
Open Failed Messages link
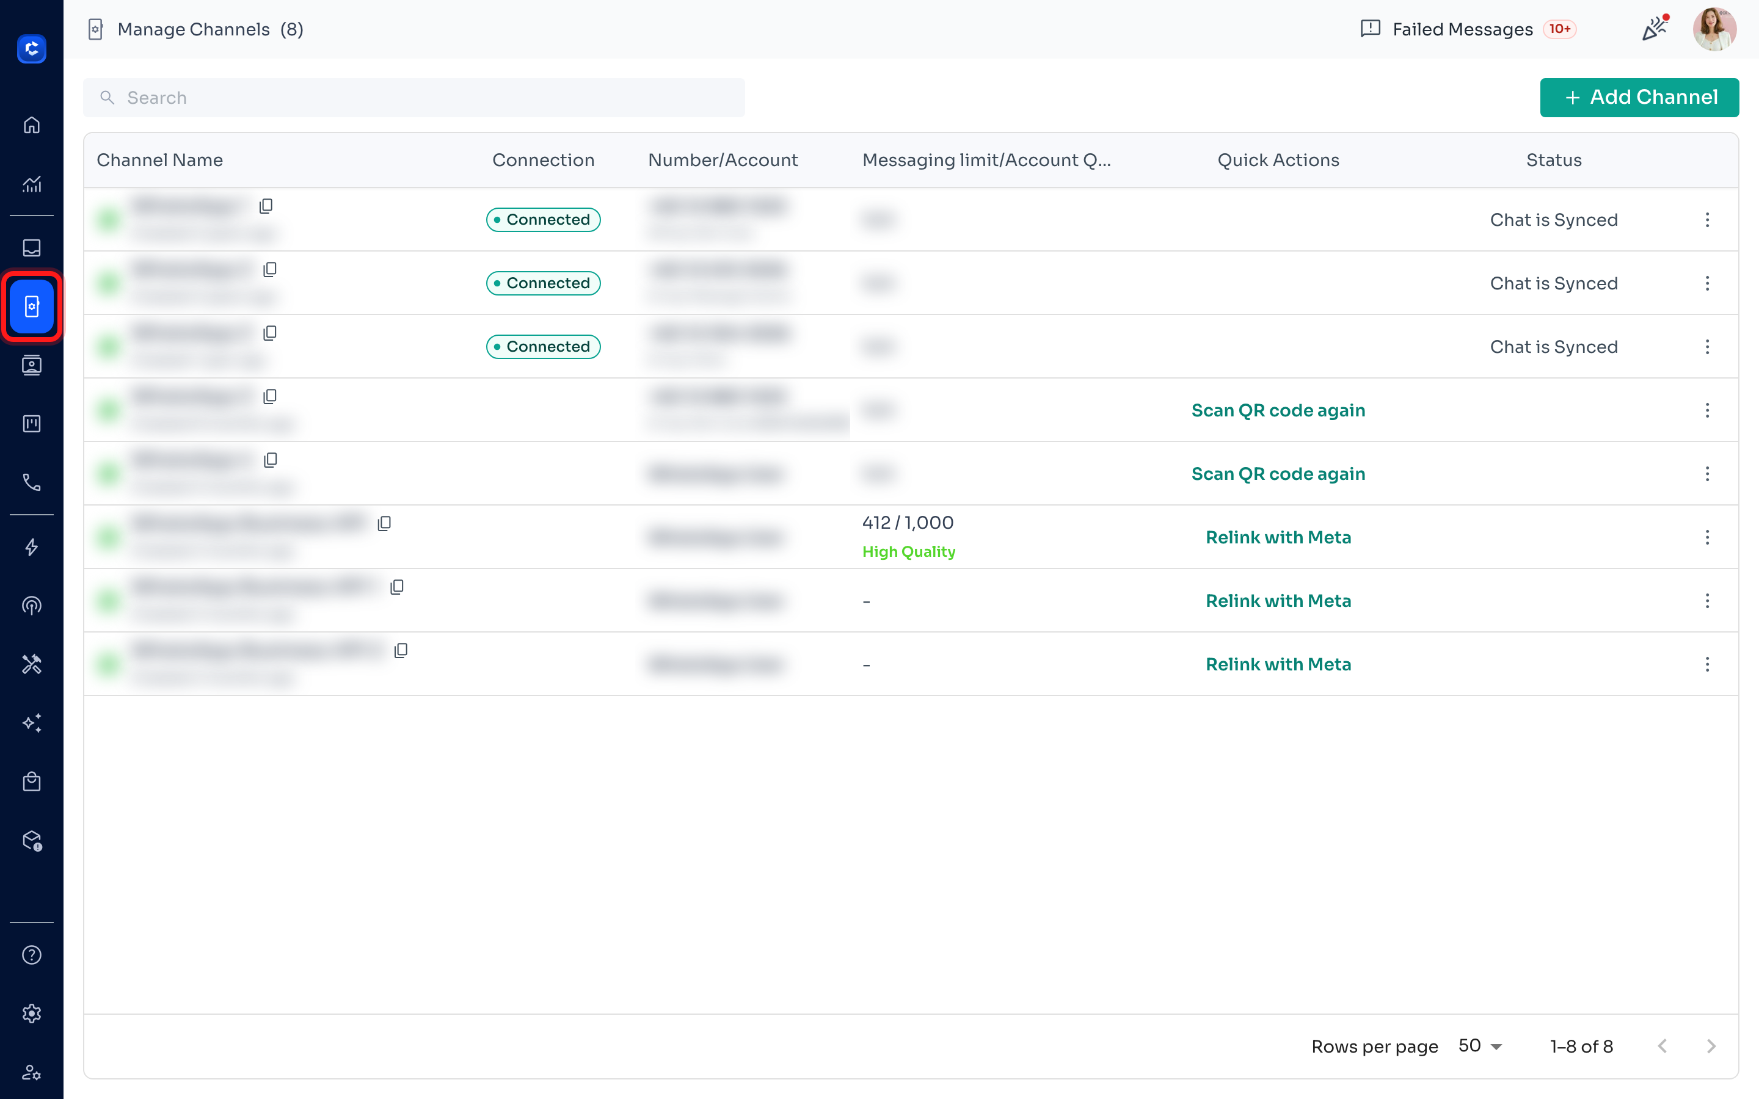(1468, 29)
